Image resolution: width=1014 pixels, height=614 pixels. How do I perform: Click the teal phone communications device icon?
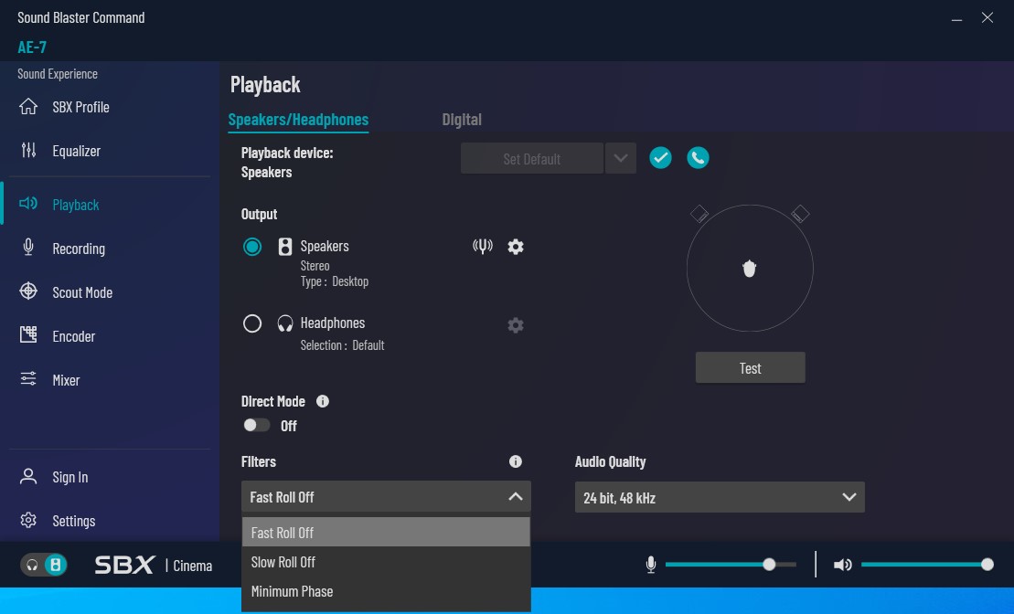click(698, 158)
